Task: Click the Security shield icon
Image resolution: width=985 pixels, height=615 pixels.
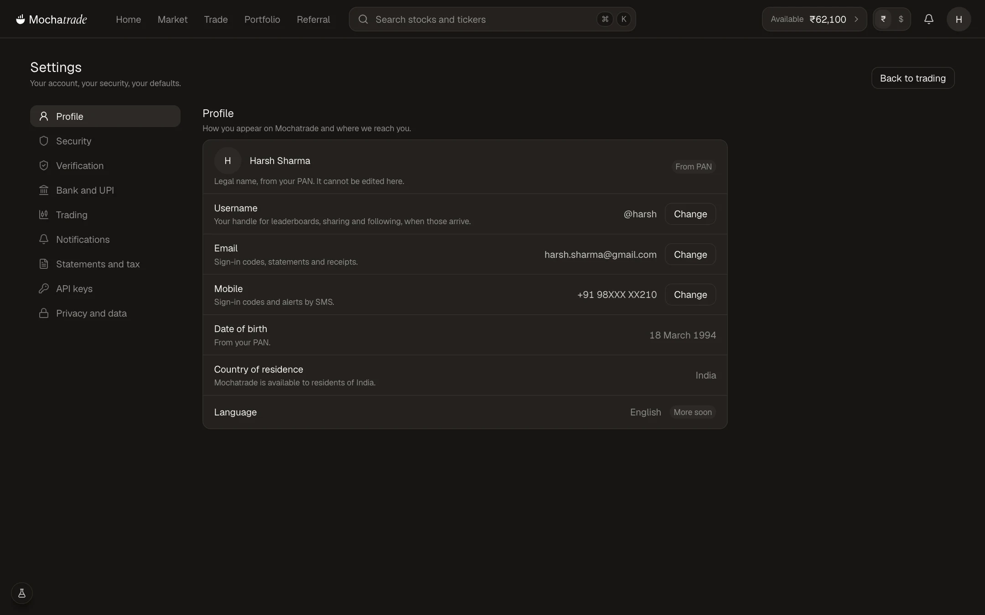Action: (44, 141)
